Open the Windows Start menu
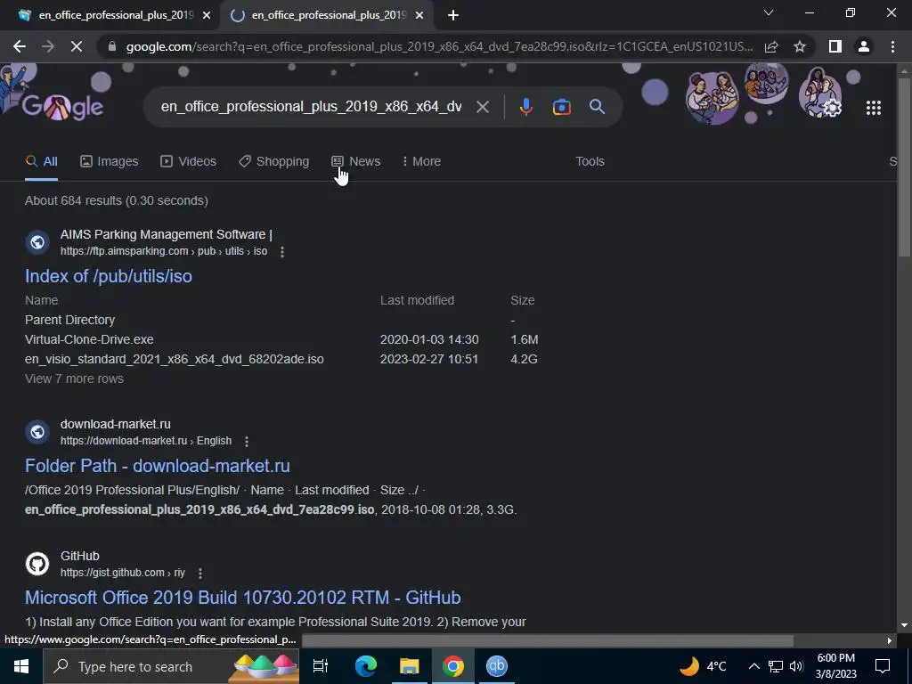This screenshot has width=912, height=684. click(21, 666)
